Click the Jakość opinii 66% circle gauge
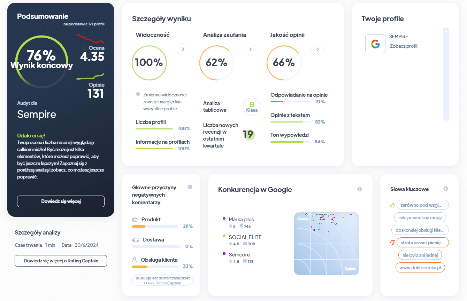Viewport: 467px width, 301px height. click(x=284, y=63)
